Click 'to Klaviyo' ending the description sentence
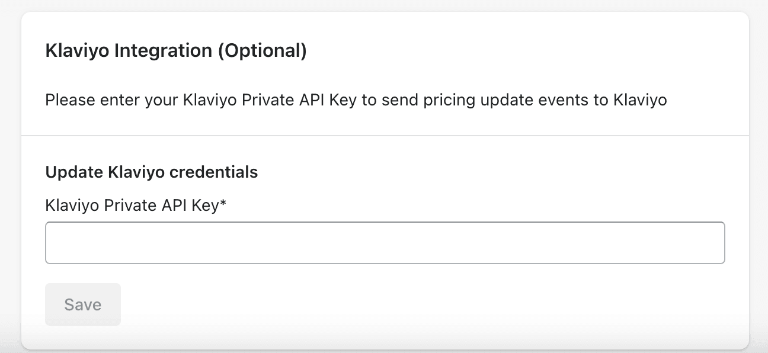The width and height of the screenshot is (768, 353). click(639, 100)
